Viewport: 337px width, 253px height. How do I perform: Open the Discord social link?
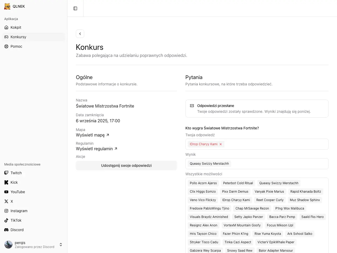17,230
